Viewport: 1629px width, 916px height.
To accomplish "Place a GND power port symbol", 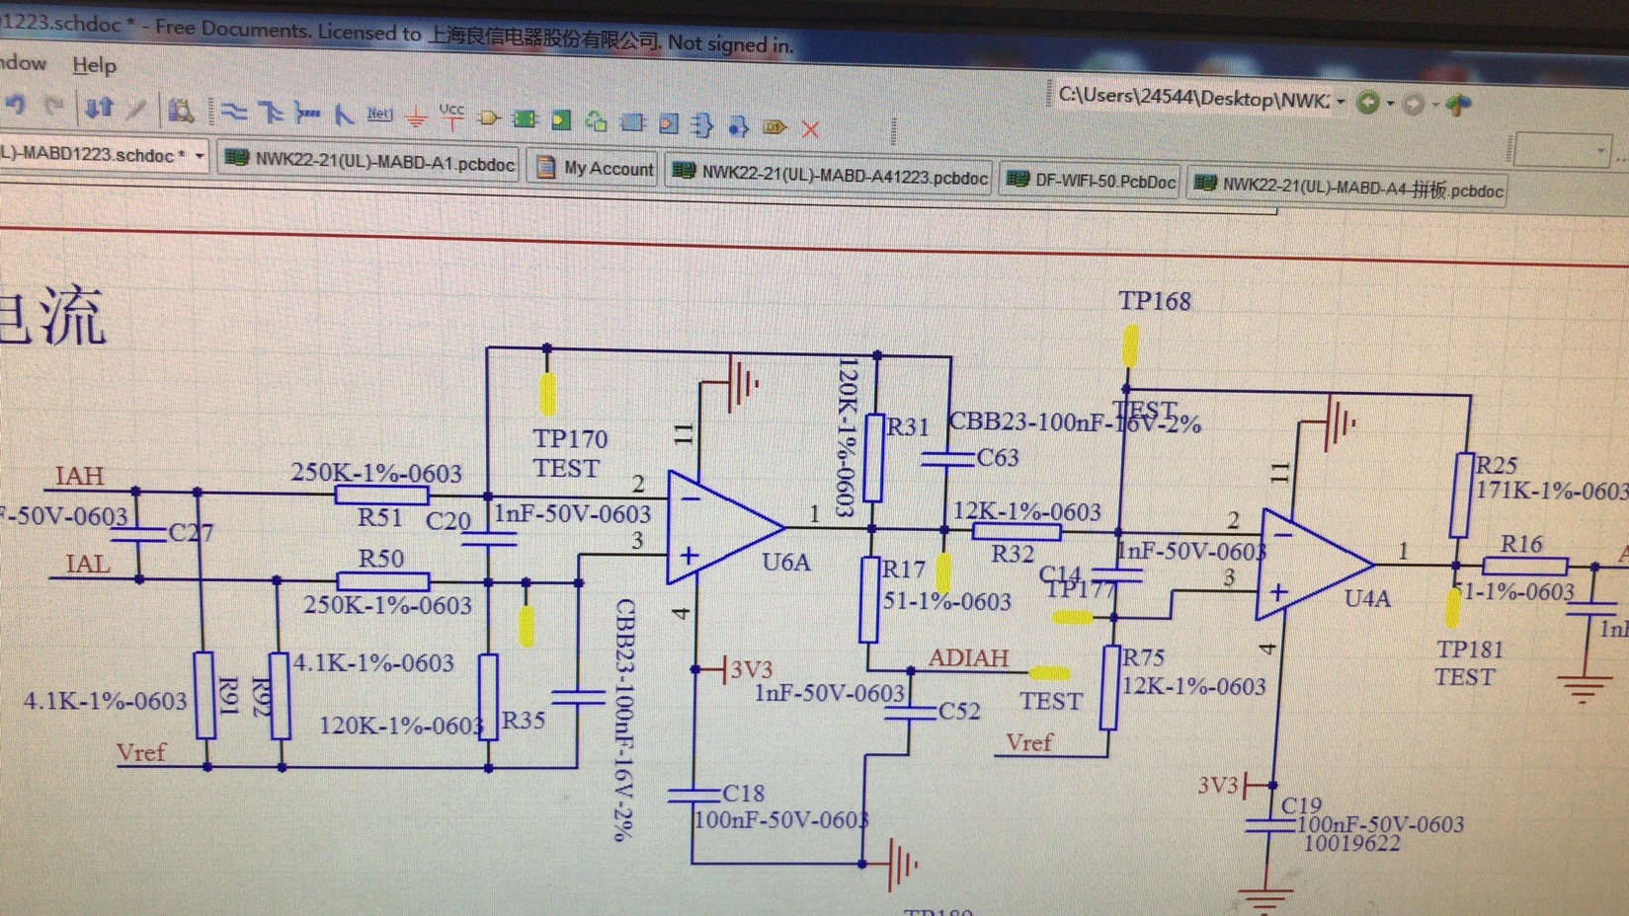I will (416, 118).
